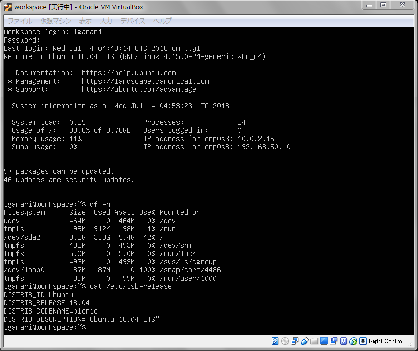
Task: Click the 'Swap usage: 0%' entry
Action: pyautogui.click(x=45, y=147)
